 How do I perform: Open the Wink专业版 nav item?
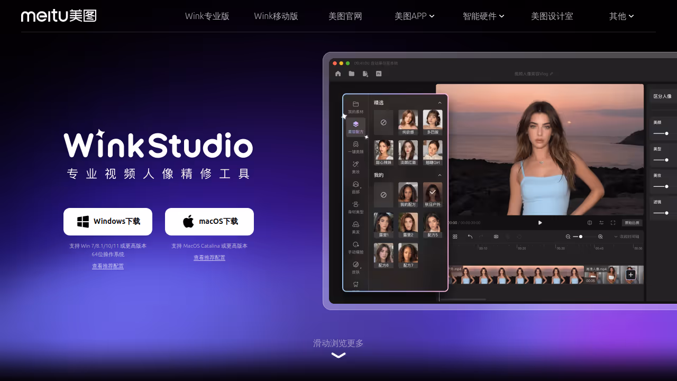(x=207, y=16)
